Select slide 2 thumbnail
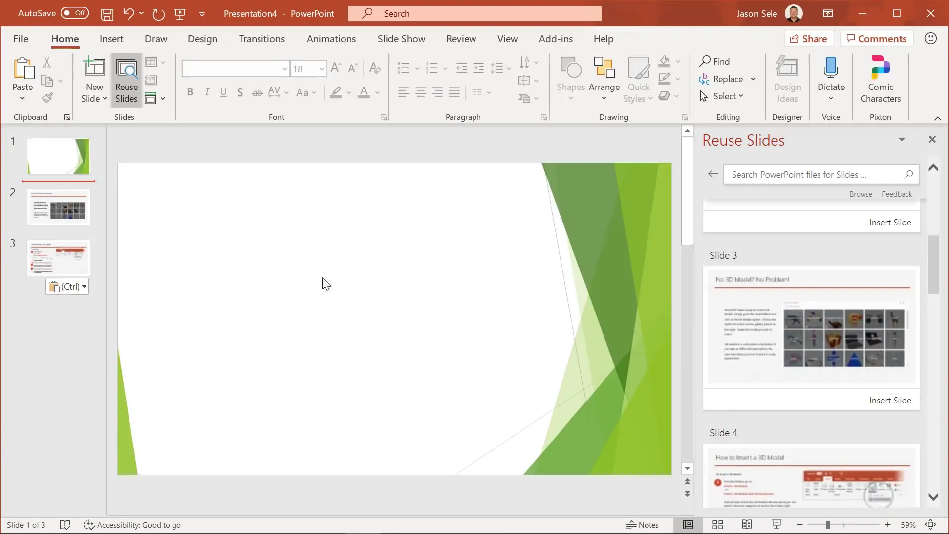The height and width of the screenshot is (534, 949). pyautogui.click(x=58, y=207)
